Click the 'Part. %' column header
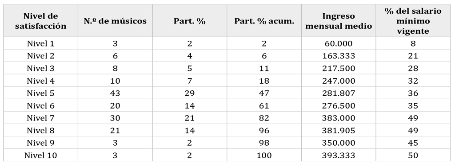 point(190,21)
